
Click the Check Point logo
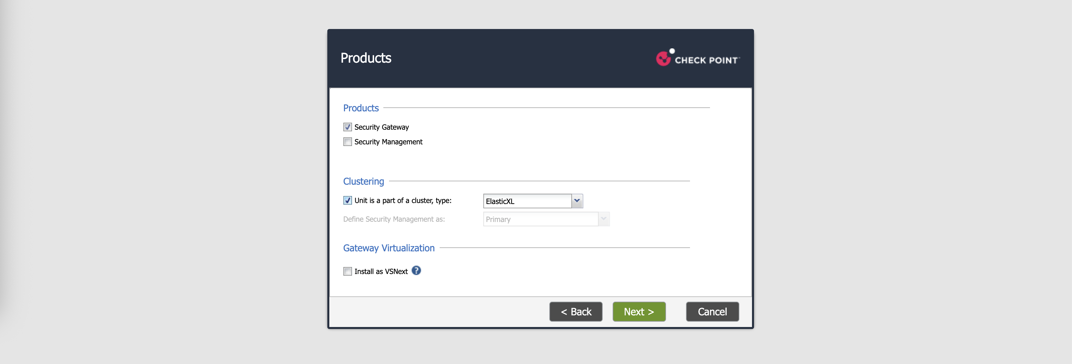(698, 58)
